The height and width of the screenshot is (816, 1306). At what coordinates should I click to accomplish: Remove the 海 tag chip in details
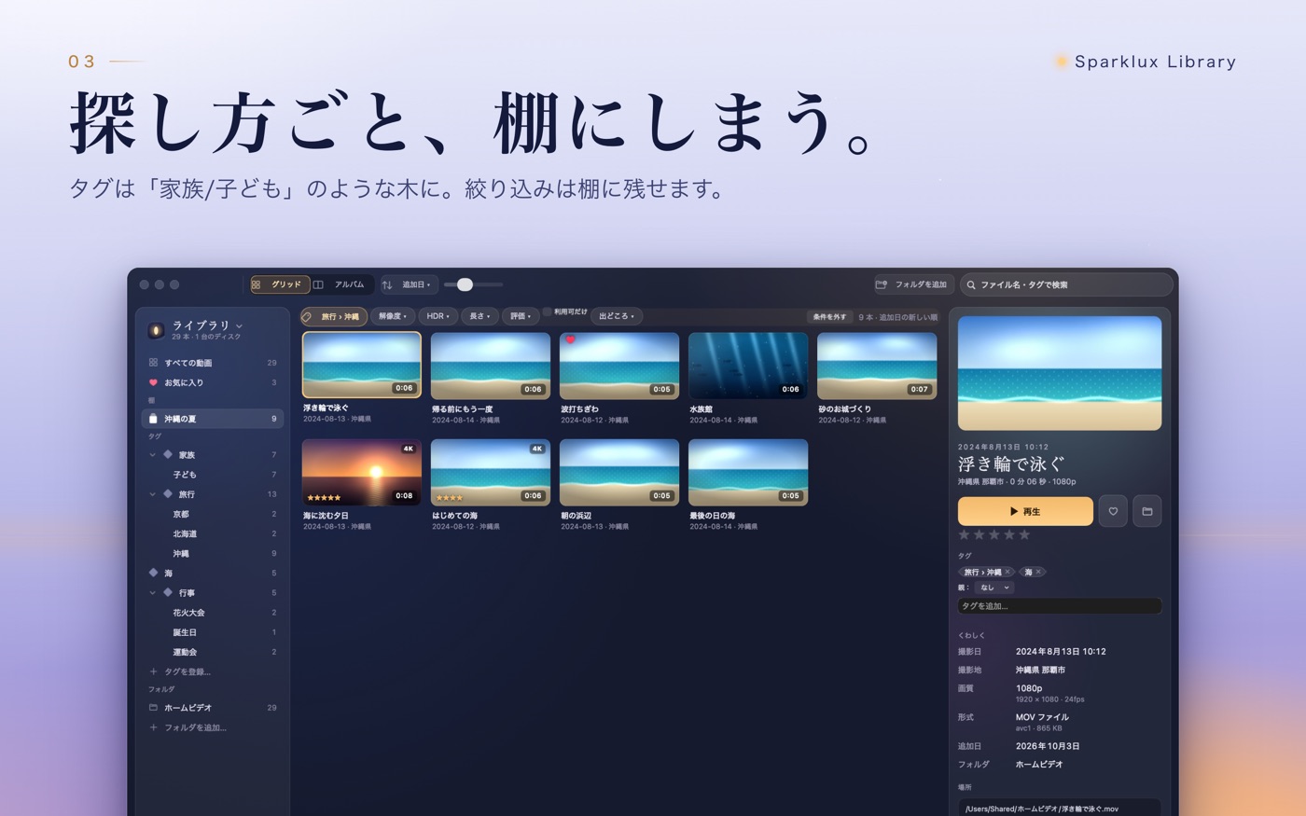[1038, 572]
